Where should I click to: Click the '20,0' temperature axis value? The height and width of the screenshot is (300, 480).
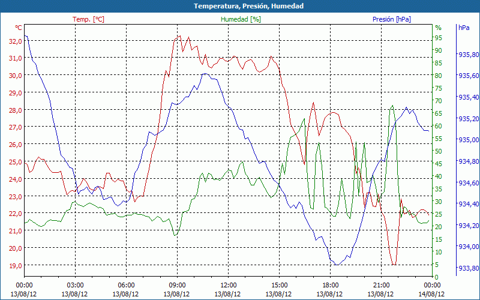[15, 248]
